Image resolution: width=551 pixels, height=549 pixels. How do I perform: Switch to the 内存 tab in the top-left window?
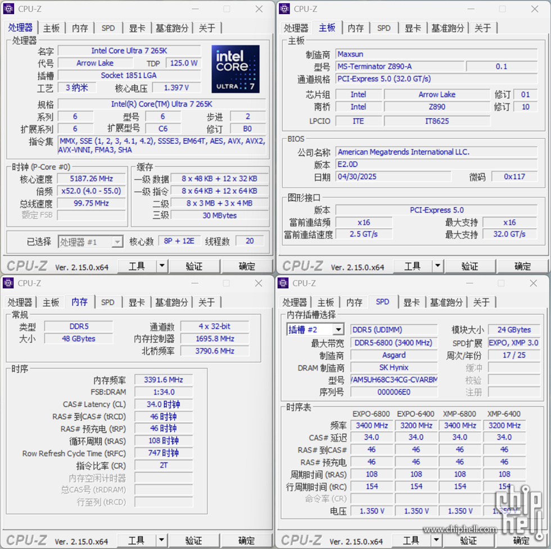pos(80,28)
